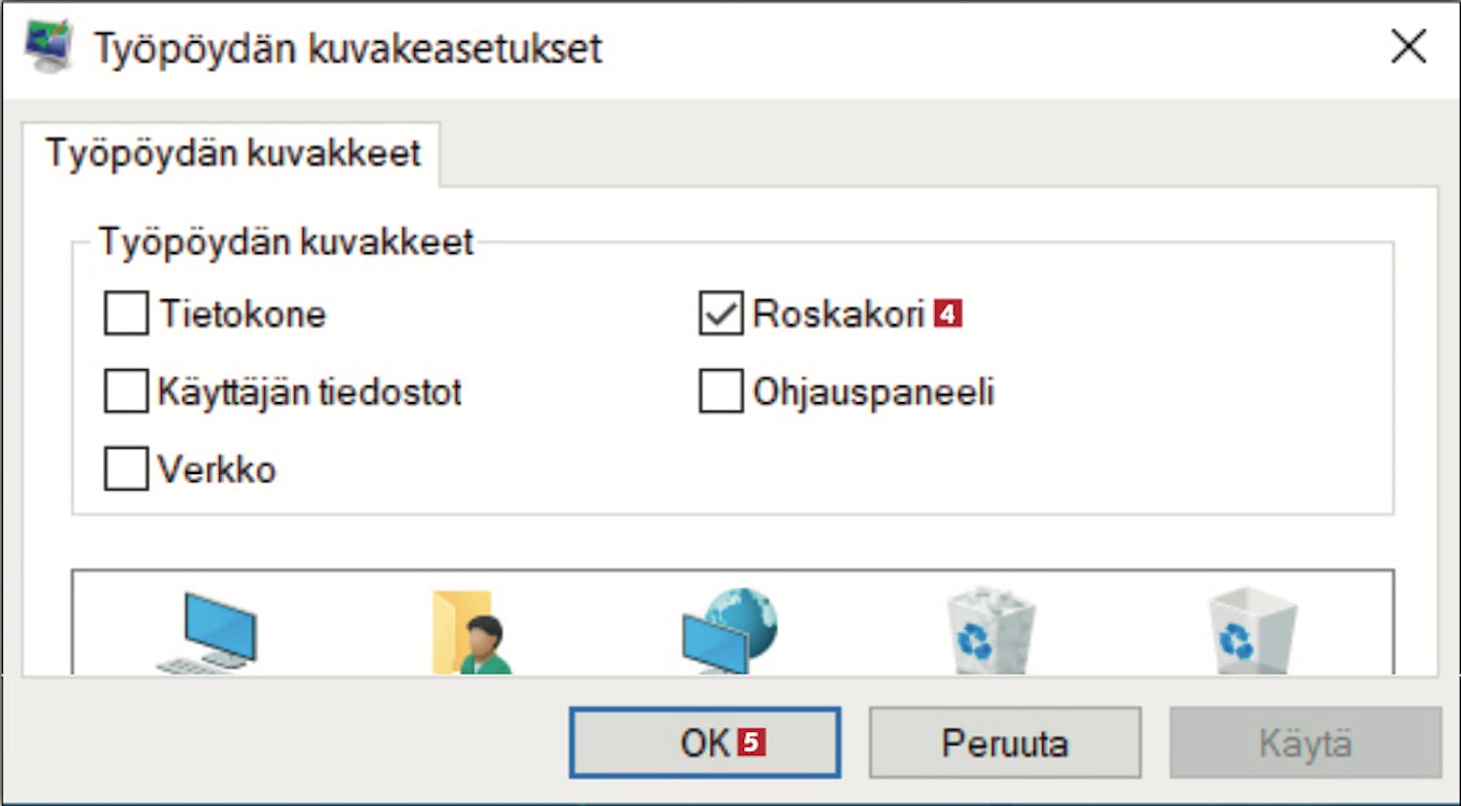Uncheck the Roskakori checkbox
This screenshot has width=1461, height=806.
pyautogui.click(x=721, y=313)
